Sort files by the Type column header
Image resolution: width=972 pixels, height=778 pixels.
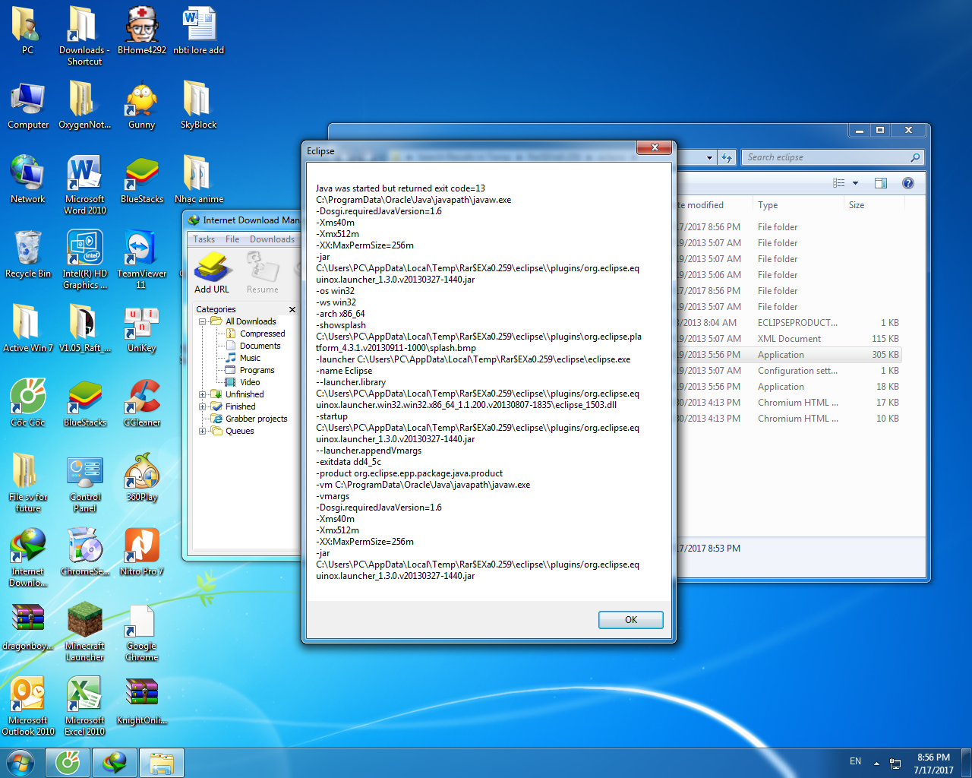coord(768,205)
